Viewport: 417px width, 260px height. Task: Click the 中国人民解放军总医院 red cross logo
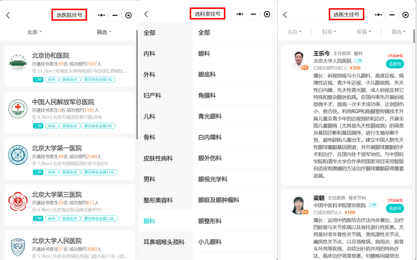[18, 109]
